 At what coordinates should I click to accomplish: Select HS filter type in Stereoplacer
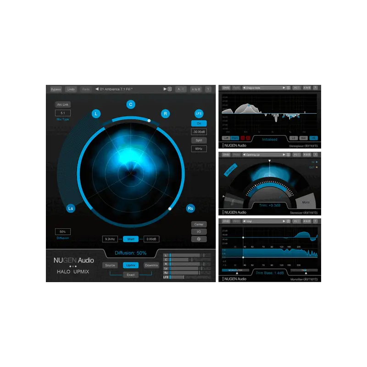pyautogui.click(x=313, y=138)
